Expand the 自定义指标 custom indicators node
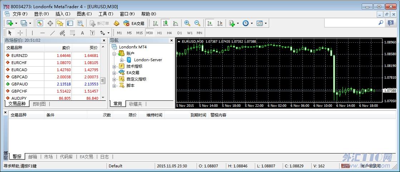The width and height of the screenshot is (400, 172). [x=114, y=79]
